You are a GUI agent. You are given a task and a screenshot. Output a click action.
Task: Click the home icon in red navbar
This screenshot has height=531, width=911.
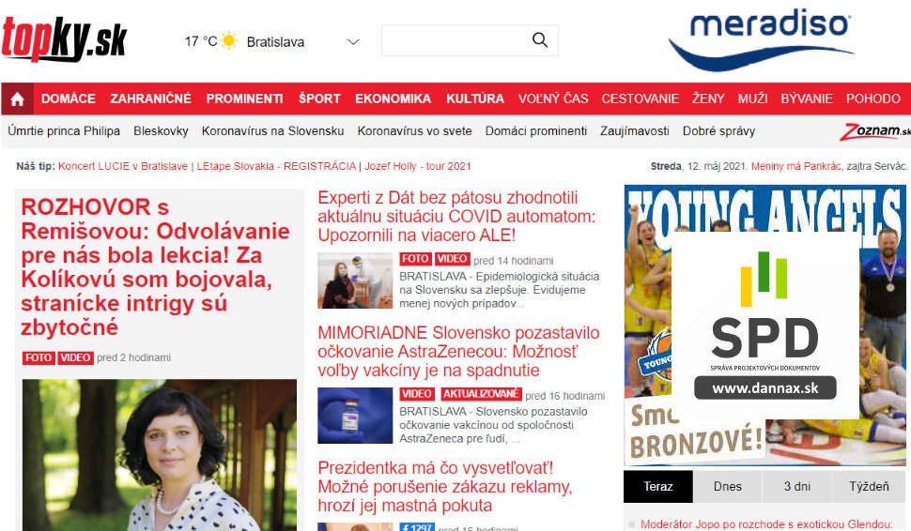point(18,99)
